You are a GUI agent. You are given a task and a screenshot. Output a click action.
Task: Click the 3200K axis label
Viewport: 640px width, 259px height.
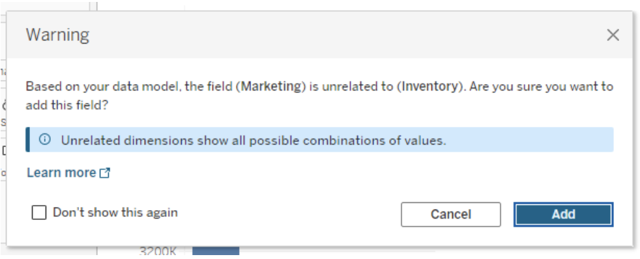(x=158, y=252)
